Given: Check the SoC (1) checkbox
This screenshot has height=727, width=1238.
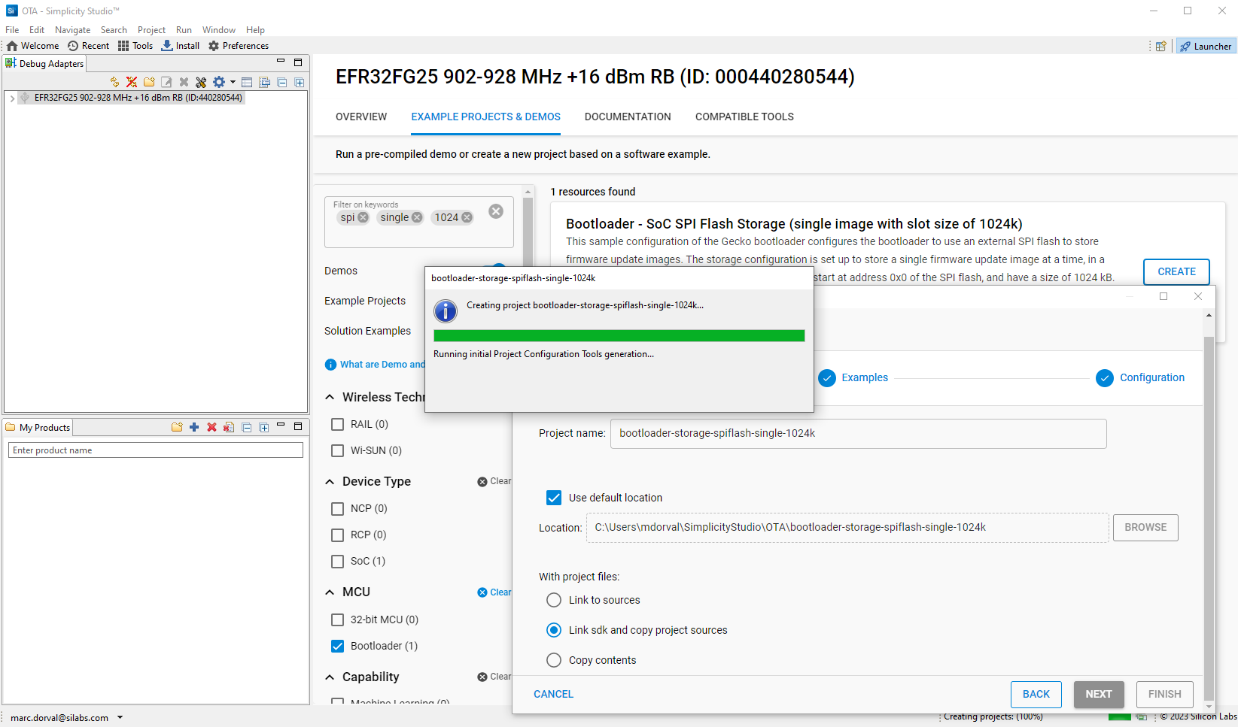Looking at the screenshot, I should pyautogui.click(x=338, y=561).
